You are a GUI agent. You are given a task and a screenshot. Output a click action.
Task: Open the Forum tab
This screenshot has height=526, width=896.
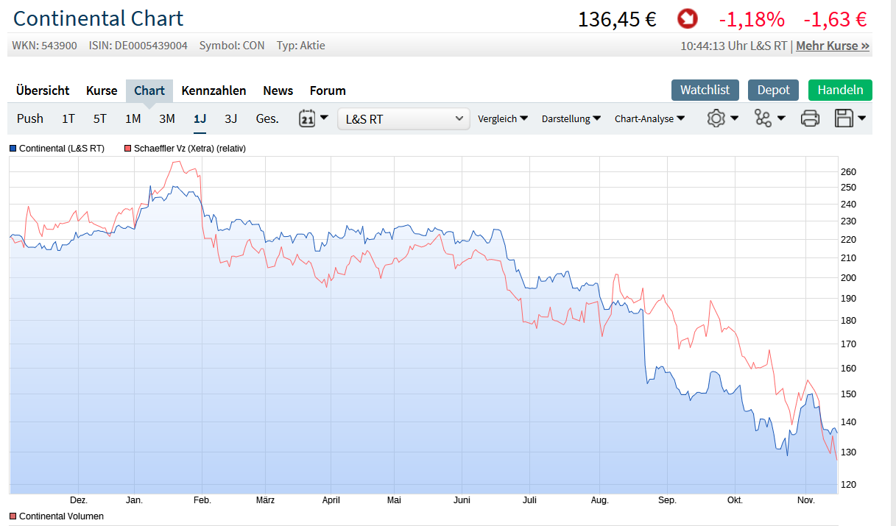point(328,90)
